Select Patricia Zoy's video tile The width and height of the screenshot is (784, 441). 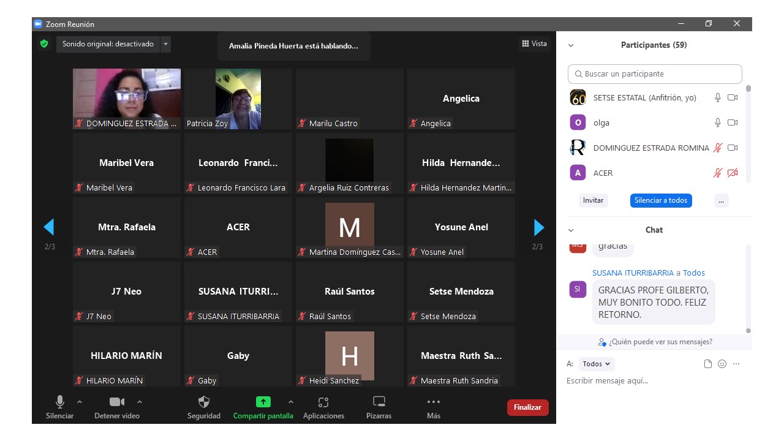click(x=238, y=99)
